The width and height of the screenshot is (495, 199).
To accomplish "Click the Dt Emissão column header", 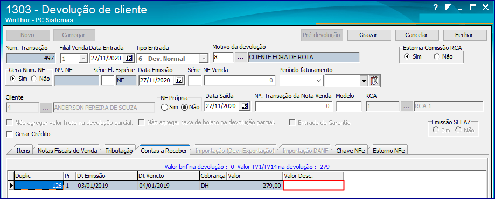I will pyautogui.click(x=107, y=176).
